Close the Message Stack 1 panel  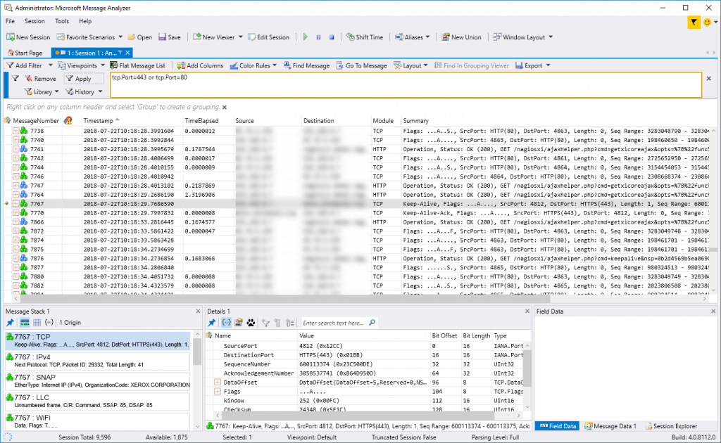click(198, 312)
